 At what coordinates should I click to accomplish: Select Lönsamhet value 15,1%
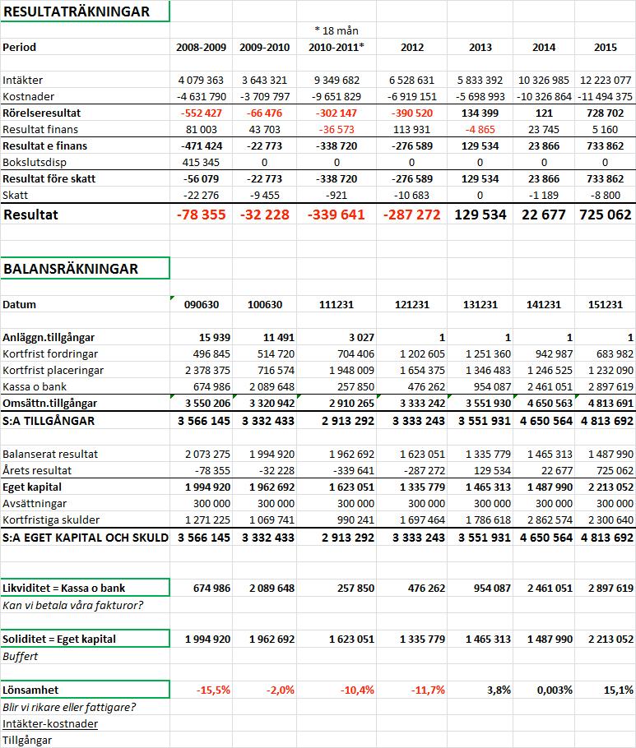619,690
